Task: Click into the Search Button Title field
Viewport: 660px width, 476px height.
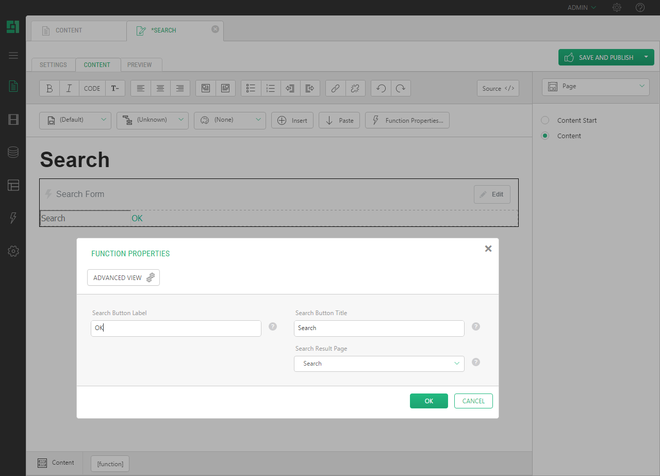Action: (379, 328)
